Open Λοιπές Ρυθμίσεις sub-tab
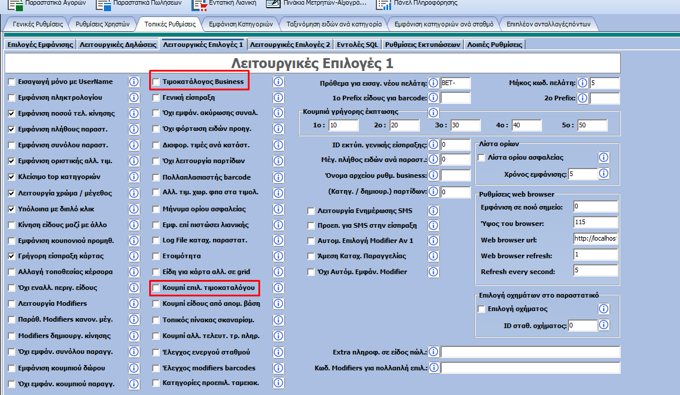 [495, 44]
